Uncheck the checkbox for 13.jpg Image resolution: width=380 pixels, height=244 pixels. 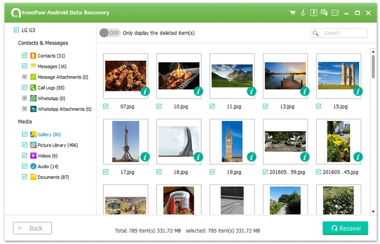pos(265,106)
